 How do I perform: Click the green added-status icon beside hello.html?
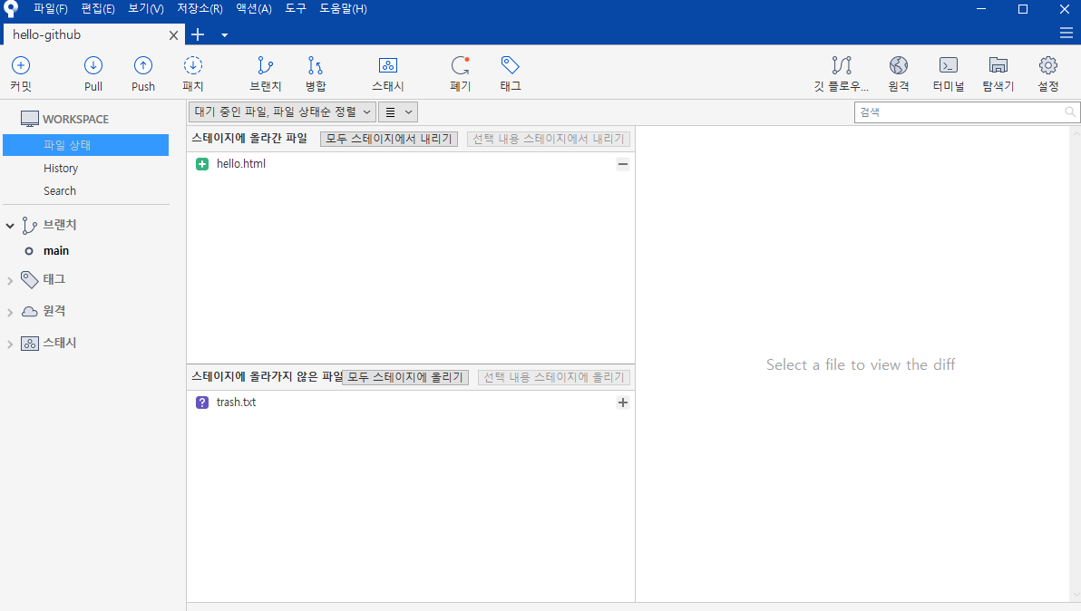tap(202, 164)
